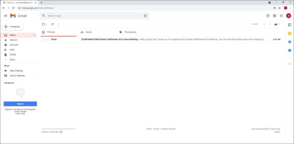Expand the More section in the sidebar
Screen dimensions: 294x144
pos(12,60)
